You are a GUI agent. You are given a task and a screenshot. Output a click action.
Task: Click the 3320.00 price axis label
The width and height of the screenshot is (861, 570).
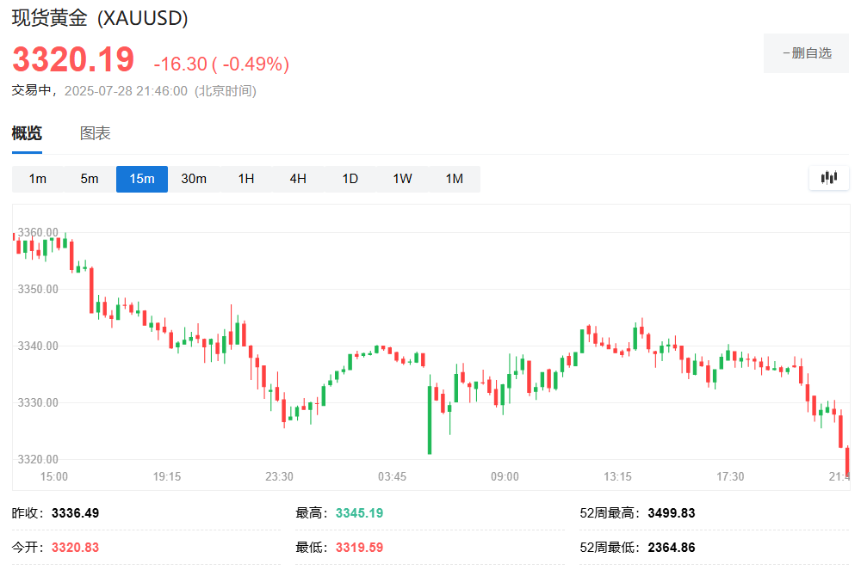pyautogui.click(x=38, y=459)
